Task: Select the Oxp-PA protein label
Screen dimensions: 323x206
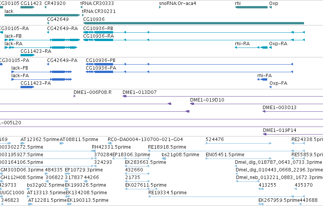Action: tap(278, 83)
